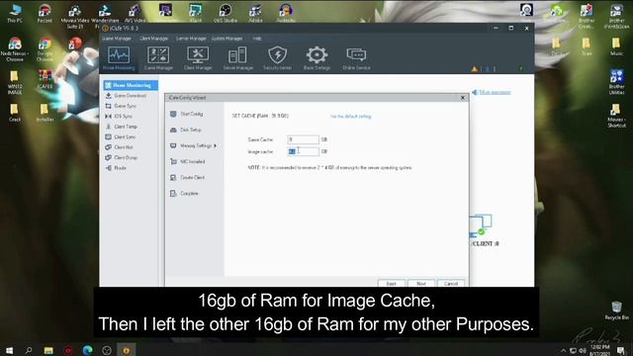Click the orange warning triangle icon
633x356 pixels.
pyautogui.click(x=475, y=69)
